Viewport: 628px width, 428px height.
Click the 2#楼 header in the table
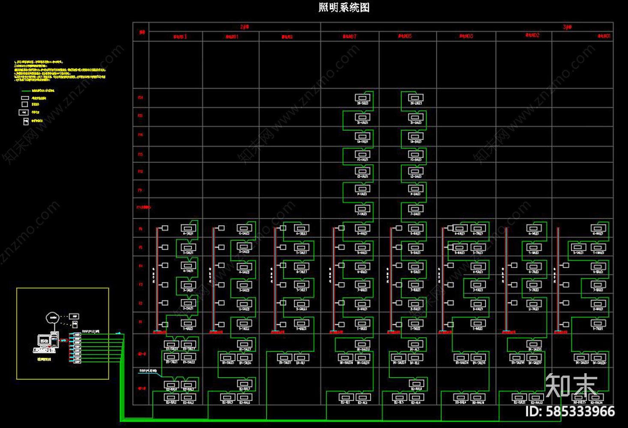pos(245,27)
